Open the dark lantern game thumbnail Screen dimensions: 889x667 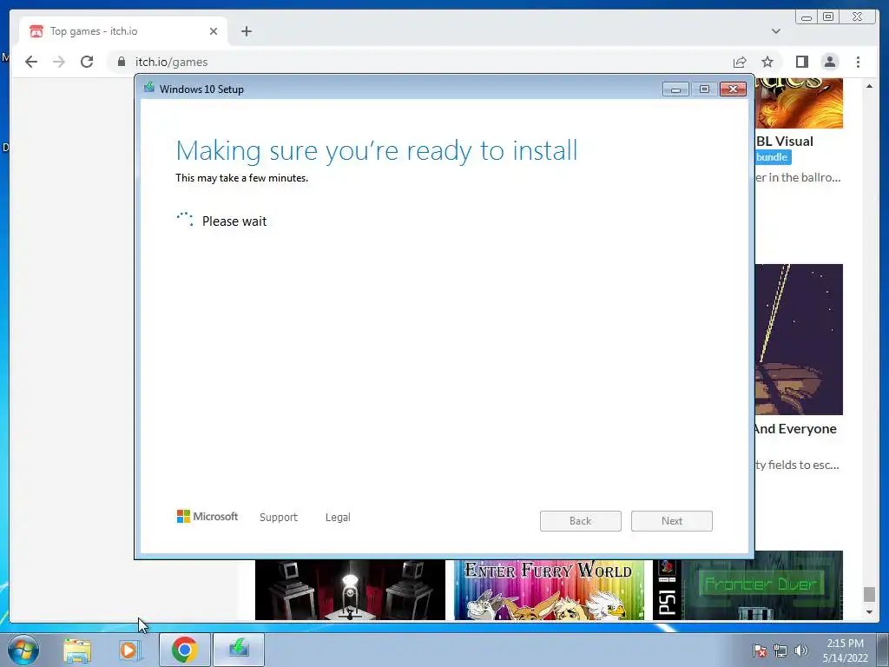point(350,590)
